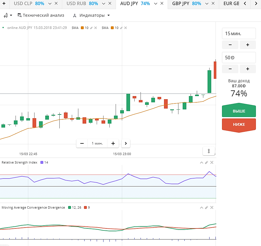
Task: Zoom out the chart timeframe below 1 мин.
Action: (x=82, y=143)
